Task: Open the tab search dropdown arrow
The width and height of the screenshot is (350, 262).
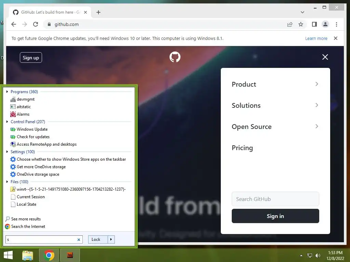Action: 302,12
